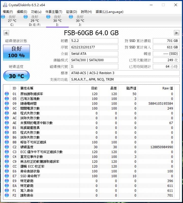This screenshot has height=203, width=183.
Task: Click the 序號 serial number field
Action: tap(94, 47)
